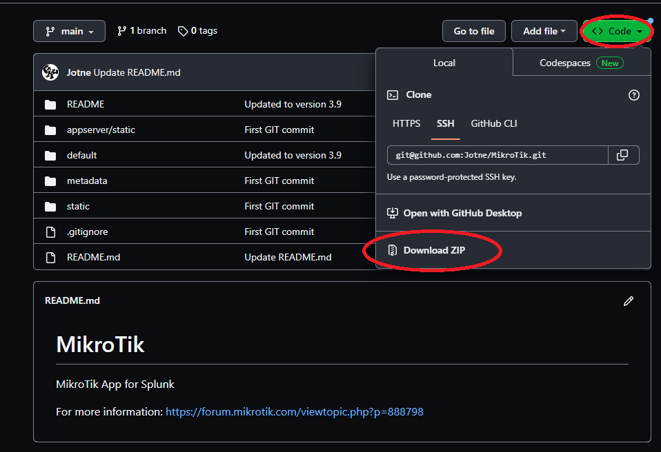Select the SSH URL input field
Screen dimensions: 661x452
click(497, 155)
